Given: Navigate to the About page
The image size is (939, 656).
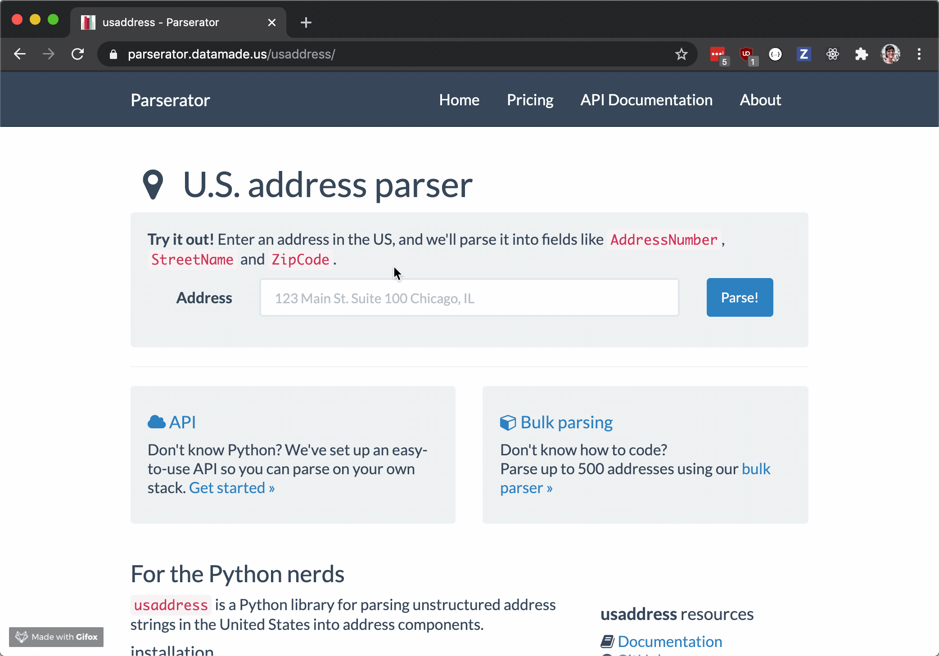Looking at the screenshot, I should (760, 100).
